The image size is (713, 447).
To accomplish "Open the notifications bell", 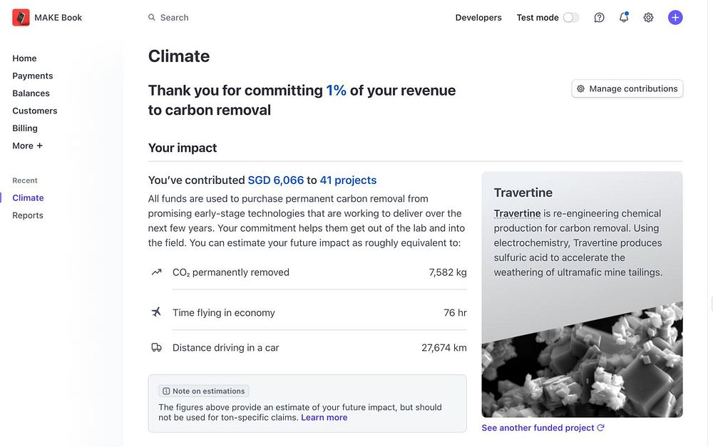I will pyautogui.click(x=624, y=18).
